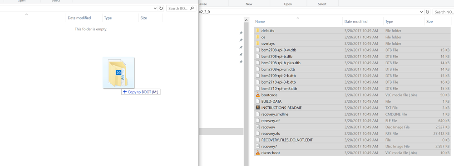The width and height of the screenshot is (454, 166).
Task: Click the Search NO... input field
Action: click(x=444, y=12)
